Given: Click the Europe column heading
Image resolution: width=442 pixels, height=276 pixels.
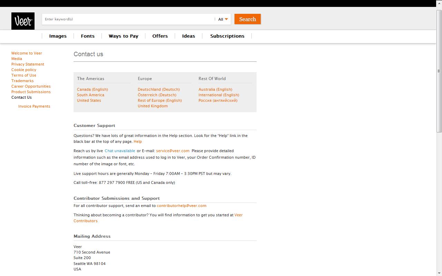Looking at the screenshot, I should coord(145,79).
